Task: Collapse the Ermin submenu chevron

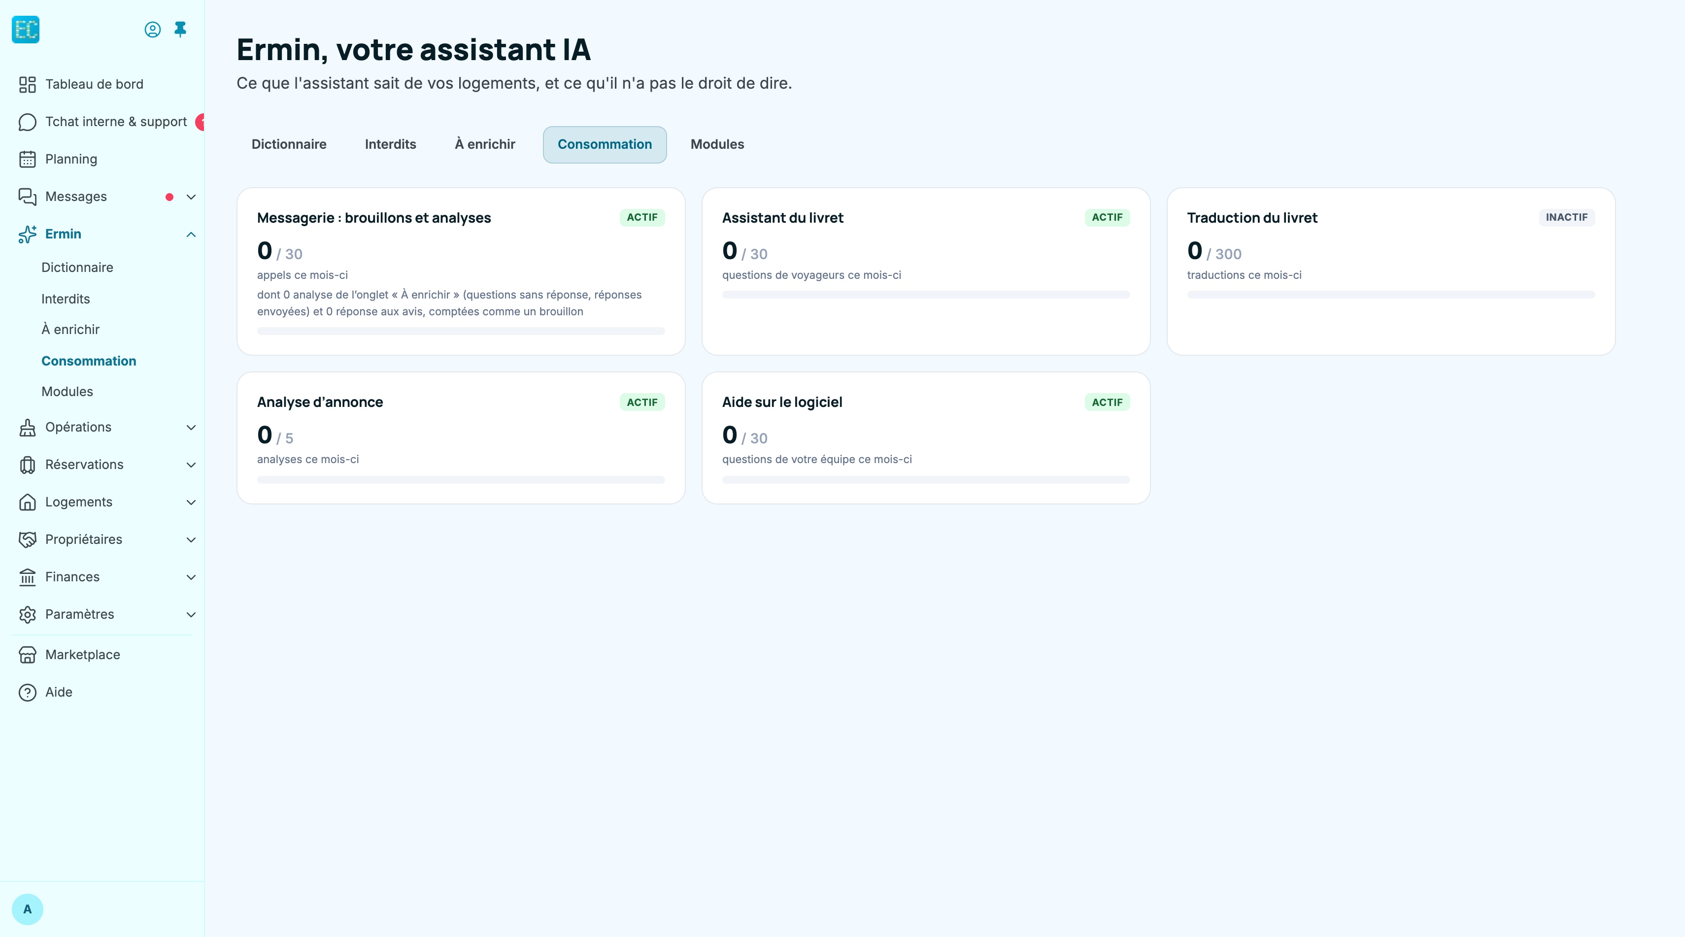Action: 191,234
